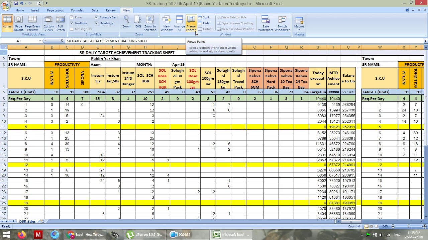Open the Office Button menu

click(6, 6)
